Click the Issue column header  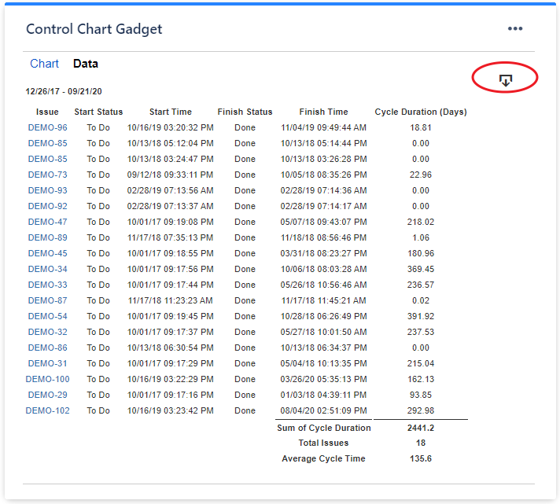pos(47,112)
